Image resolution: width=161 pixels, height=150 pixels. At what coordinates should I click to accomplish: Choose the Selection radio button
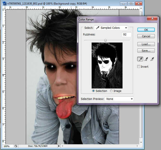(x=93, y=91)
